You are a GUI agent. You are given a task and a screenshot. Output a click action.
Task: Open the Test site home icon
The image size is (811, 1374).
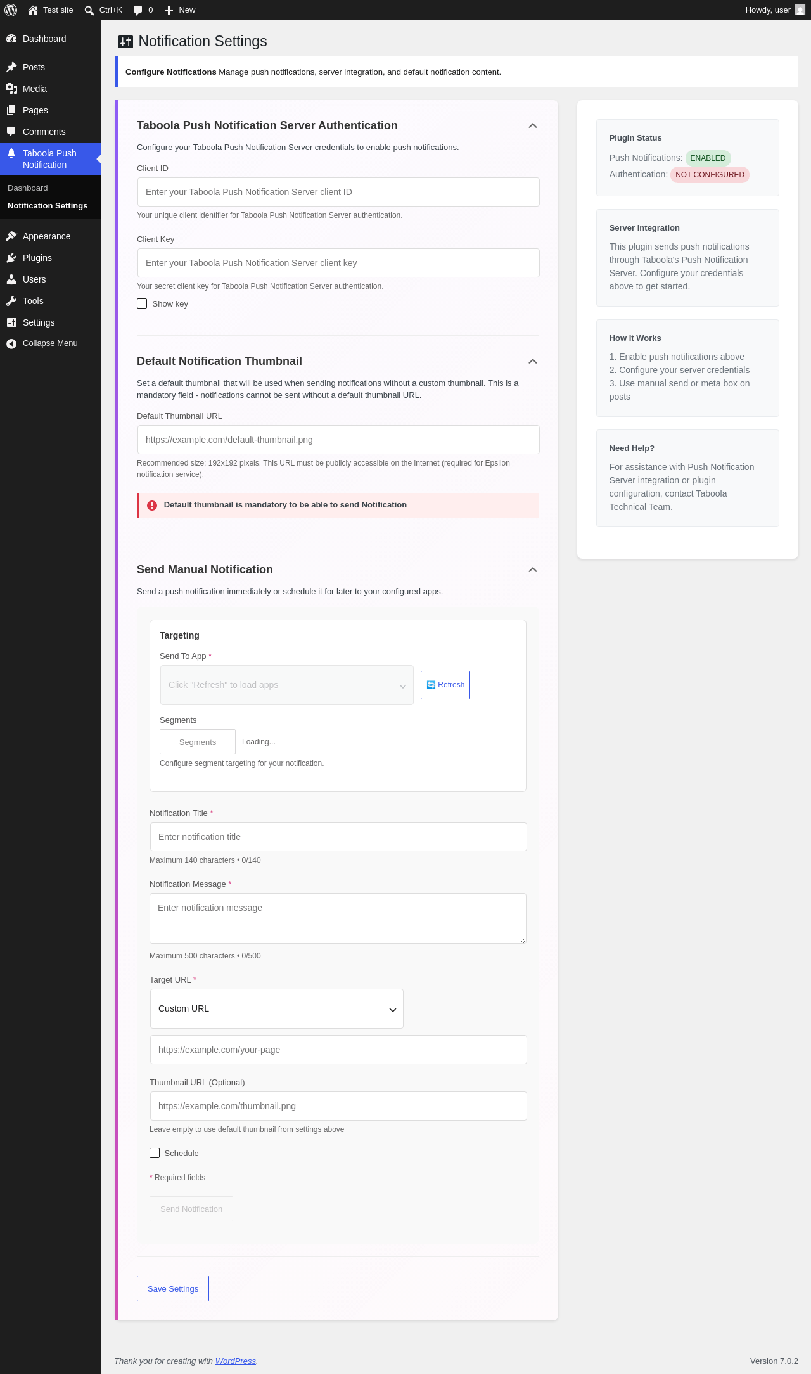pyautogui.click(x=33, y=10)
